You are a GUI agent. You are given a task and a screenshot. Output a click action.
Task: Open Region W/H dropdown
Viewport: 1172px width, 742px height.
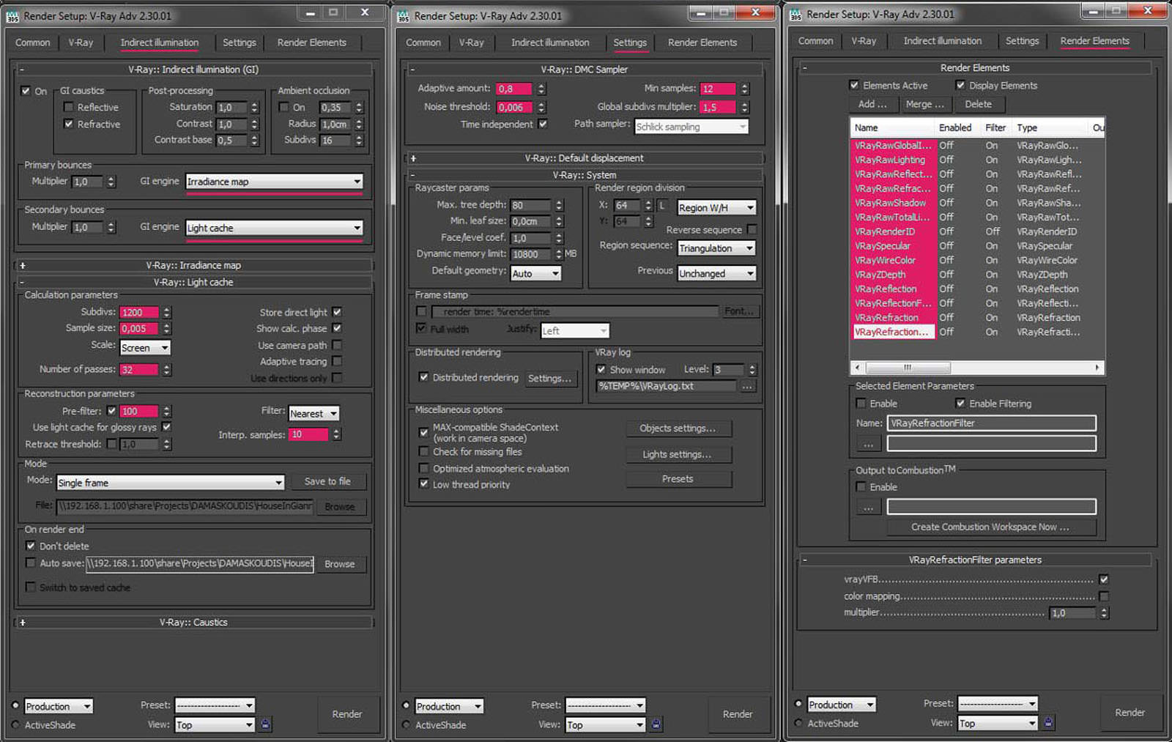(x=716, y=208)
